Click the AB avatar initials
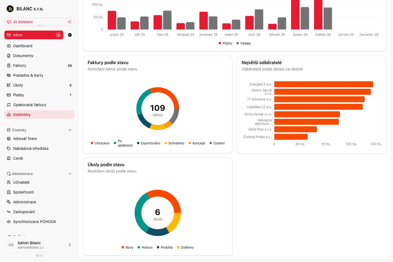Viewport: 393px width, 262px height. coord(11,245)
